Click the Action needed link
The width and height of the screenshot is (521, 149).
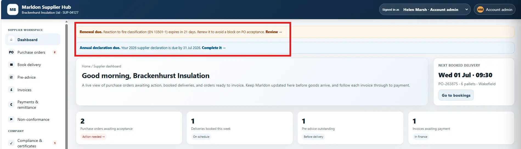coord(94,137)
